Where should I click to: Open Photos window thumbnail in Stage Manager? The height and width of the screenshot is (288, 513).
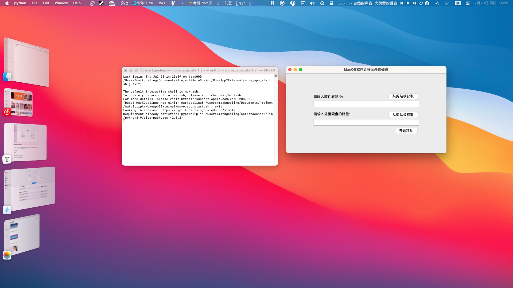click(22, 235)
